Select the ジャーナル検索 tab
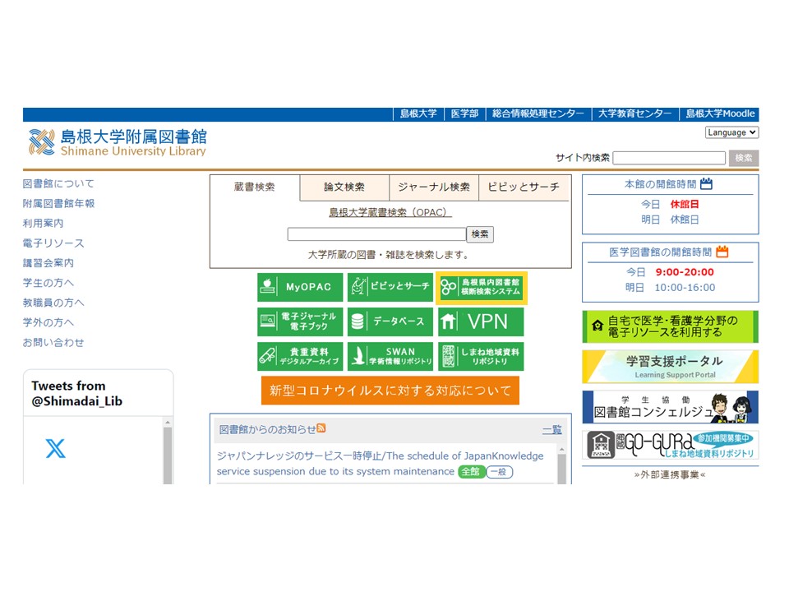The width and height of the screenshot is (789, 592). click(x=433, y=187)
